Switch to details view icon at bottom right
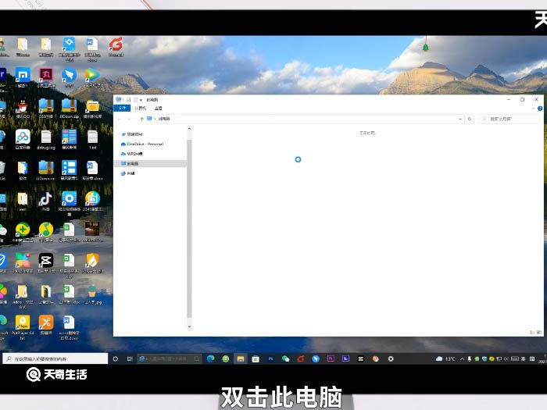Image resolution: width=547 pixels, height=410 pixels. (x=532, y=332)
